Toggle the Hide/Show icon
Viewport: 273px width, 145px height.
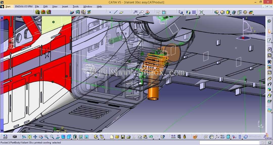[x=81, y=137]
